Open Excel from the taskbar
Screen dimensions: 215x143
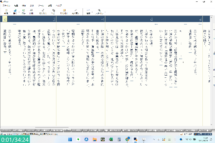[111, 139]
